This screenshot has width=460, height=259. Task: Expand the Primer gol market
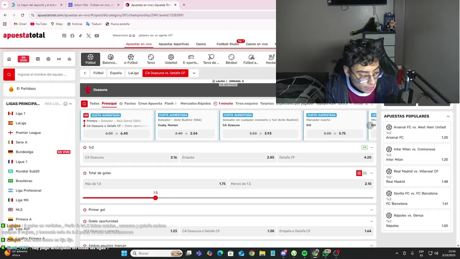372,210
